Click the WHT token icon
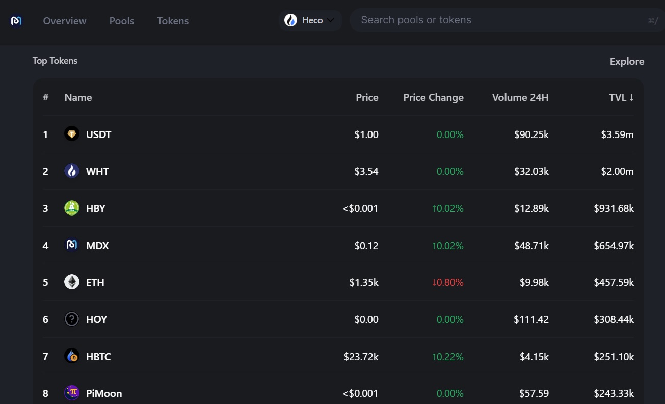The height and width of the screenshot is (404, 665). (72, 171)
